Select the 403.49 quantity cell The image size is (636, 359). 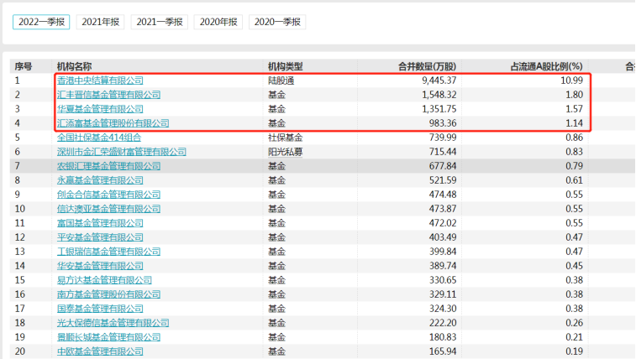coord(443,237)
